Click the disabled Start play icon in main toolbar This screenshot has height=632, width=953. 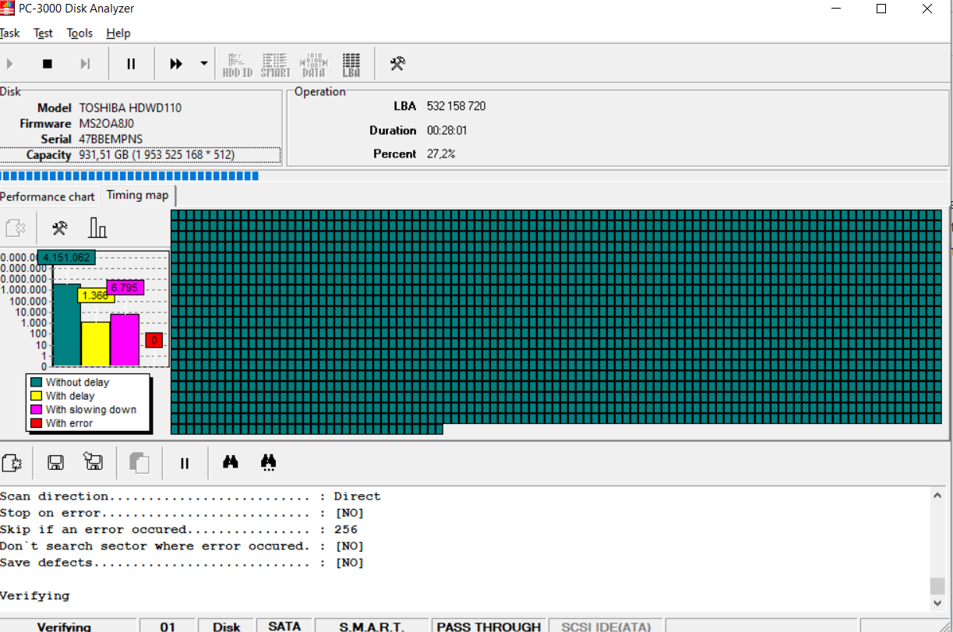[10, 64]
